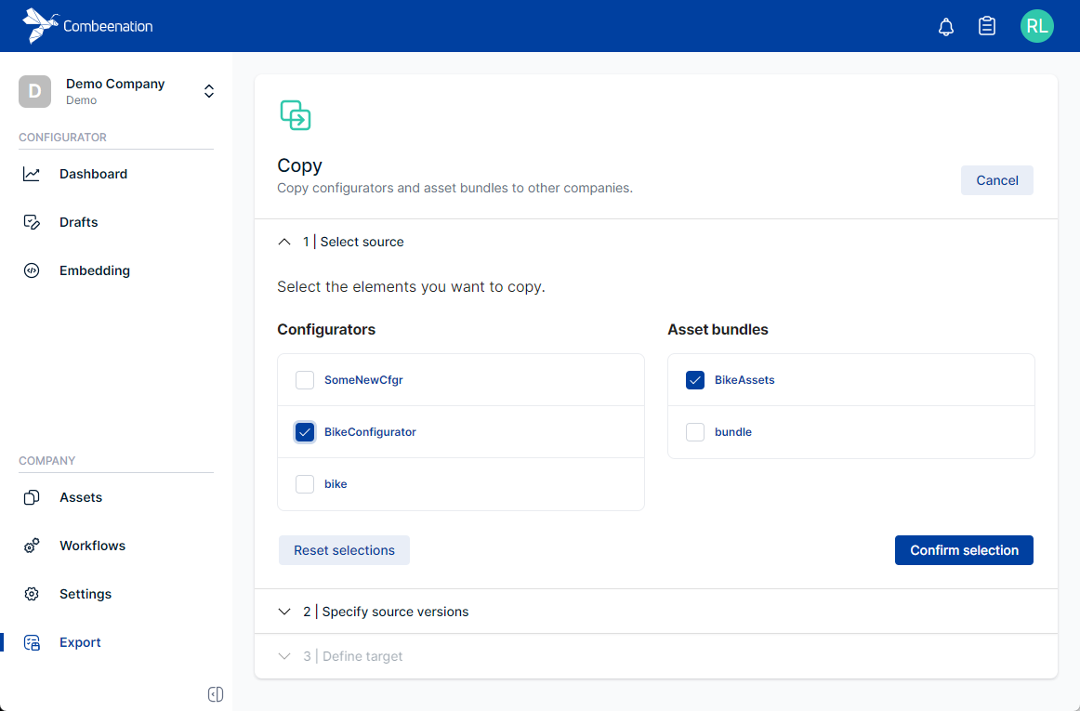The height and width of the screenshot is (711, 1080).
Task: Collapse the Select source step
Action: [284, 242]
